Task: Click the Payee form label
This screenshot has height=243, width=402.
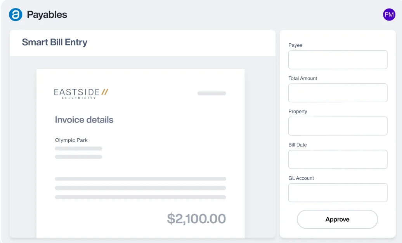Action: (295, 45)
